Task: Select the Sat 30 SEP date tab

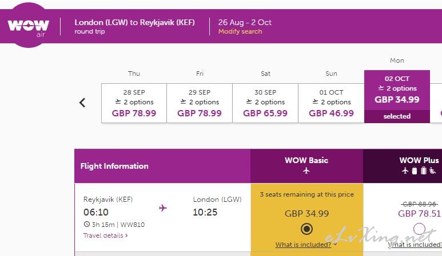Action: 265,103
